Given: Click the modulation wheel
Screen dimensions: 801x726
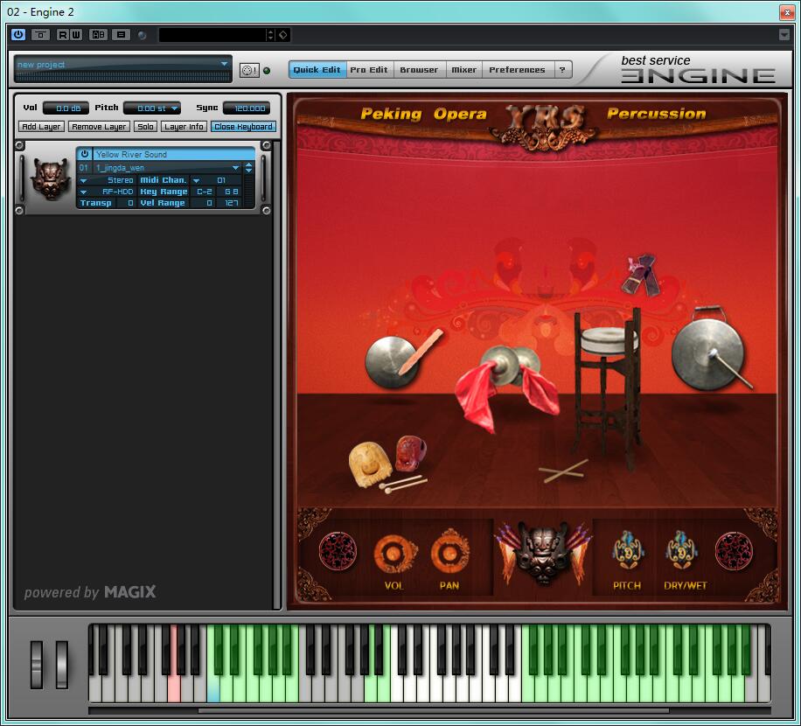Looking at the screenshot, I should 62,664.
